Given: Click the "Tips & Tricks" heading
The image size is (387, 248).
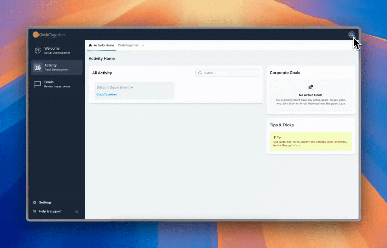Looking at the screenshot, I should click(x=282, y=125).
